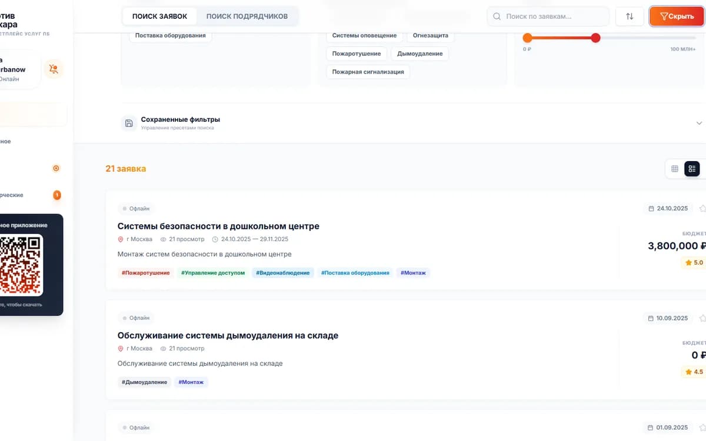706x441 pixels.
Task: Switch to ПОИСК ПОДРЯДЧИКОВ tab
Action: tap(247, 16)
